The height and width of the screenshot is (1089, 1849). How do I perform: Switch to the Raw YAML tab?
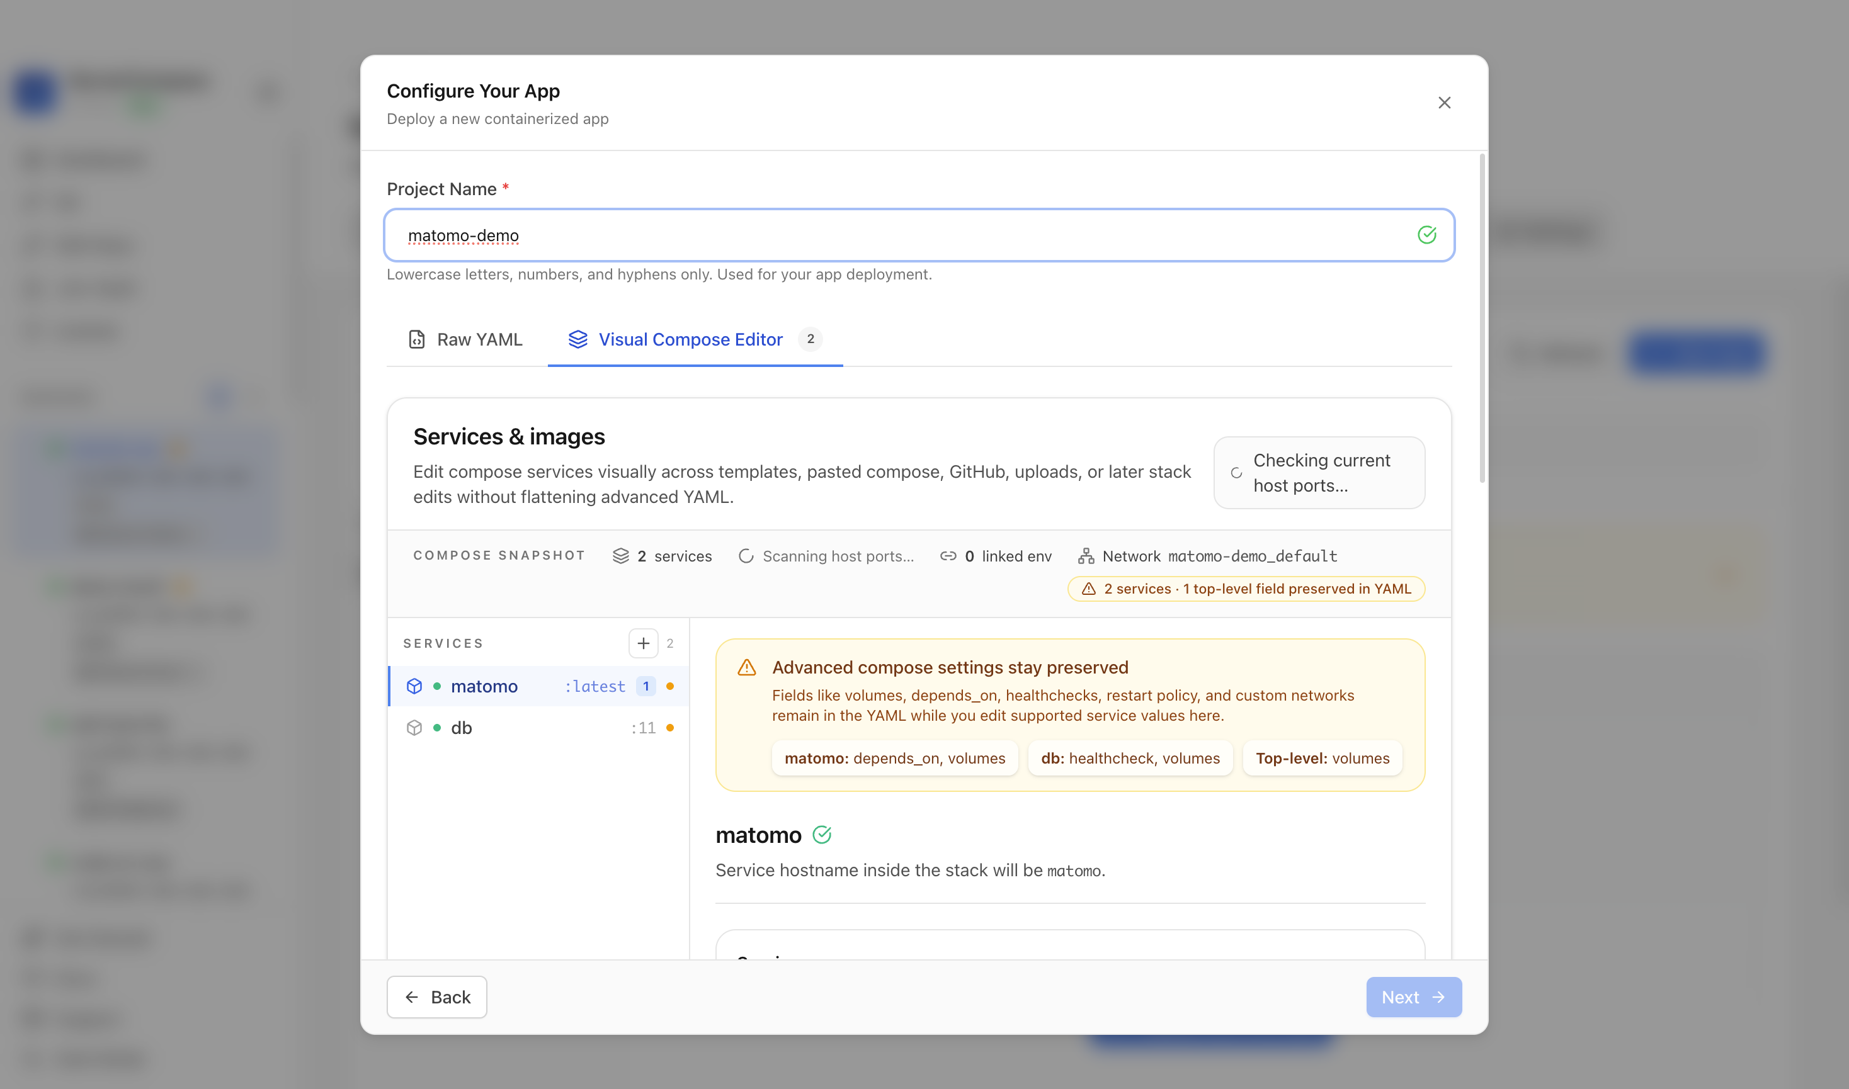coord(465,339)
